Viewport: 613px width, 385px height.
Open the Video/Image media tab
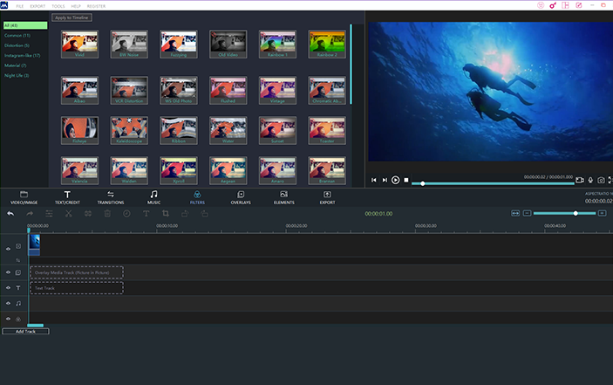coord(24,197)
